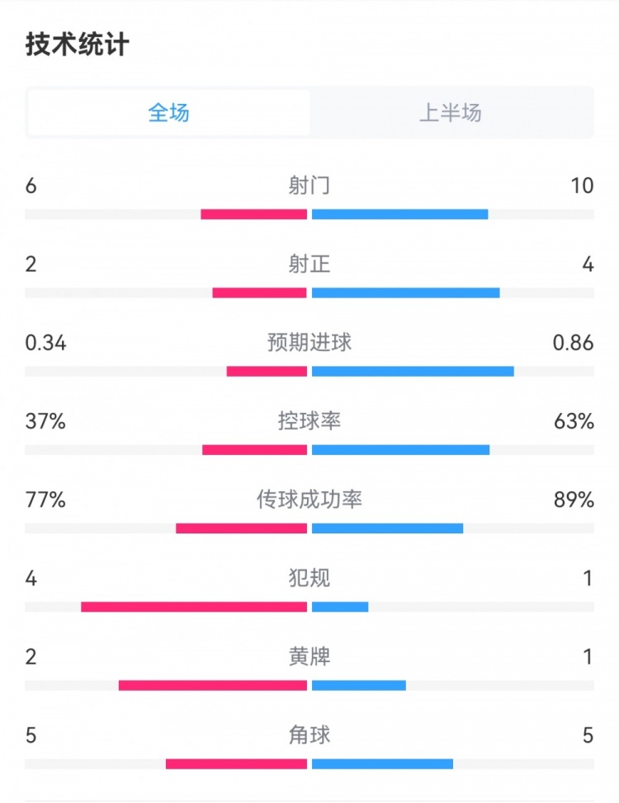Viewport: 619px width, 803px height.
Task: Tap the 89% pass accuracy value
Action: pyautogui.click(x=575, y=500)
